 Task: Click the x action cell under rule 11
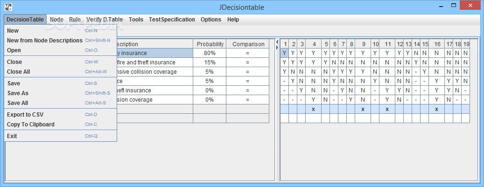coord(387,109)
